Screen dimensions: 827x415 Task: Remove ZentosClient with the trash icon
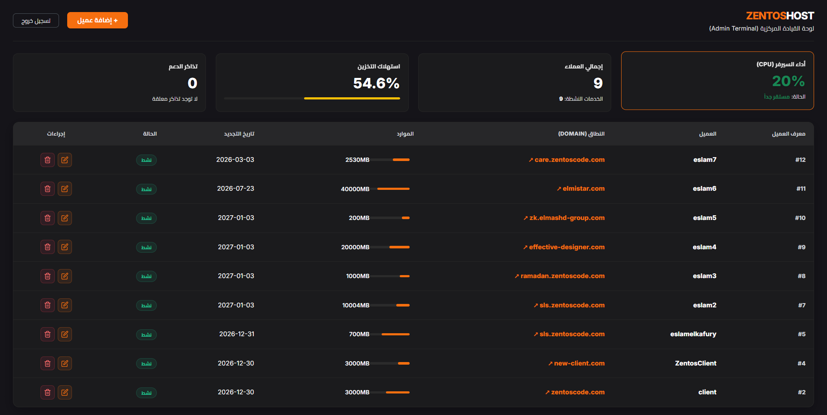(47, 363)
